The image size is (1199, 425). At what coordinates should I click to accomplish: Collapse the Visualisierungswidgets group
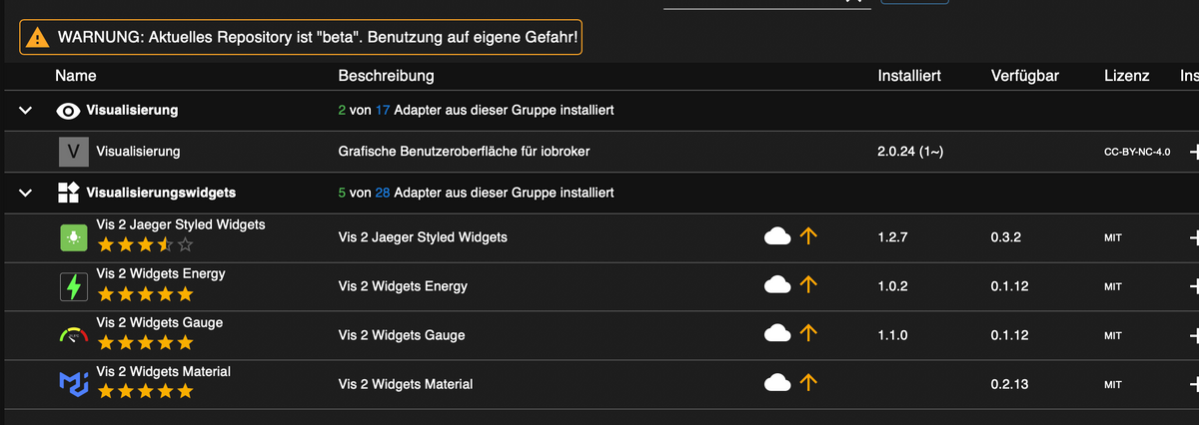click(x=27, y=192)
